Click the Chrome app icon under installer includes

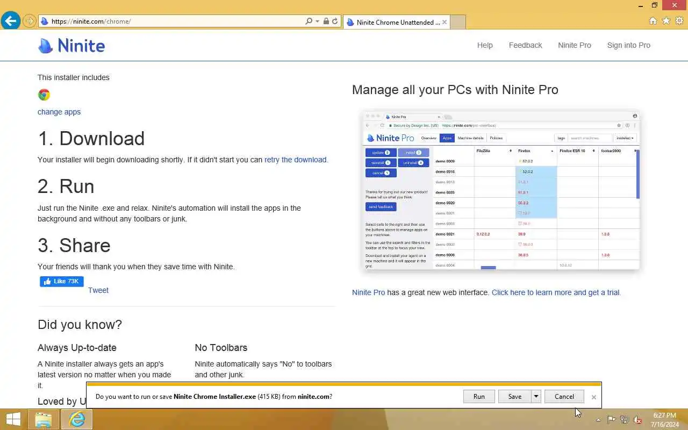(44, 95)
